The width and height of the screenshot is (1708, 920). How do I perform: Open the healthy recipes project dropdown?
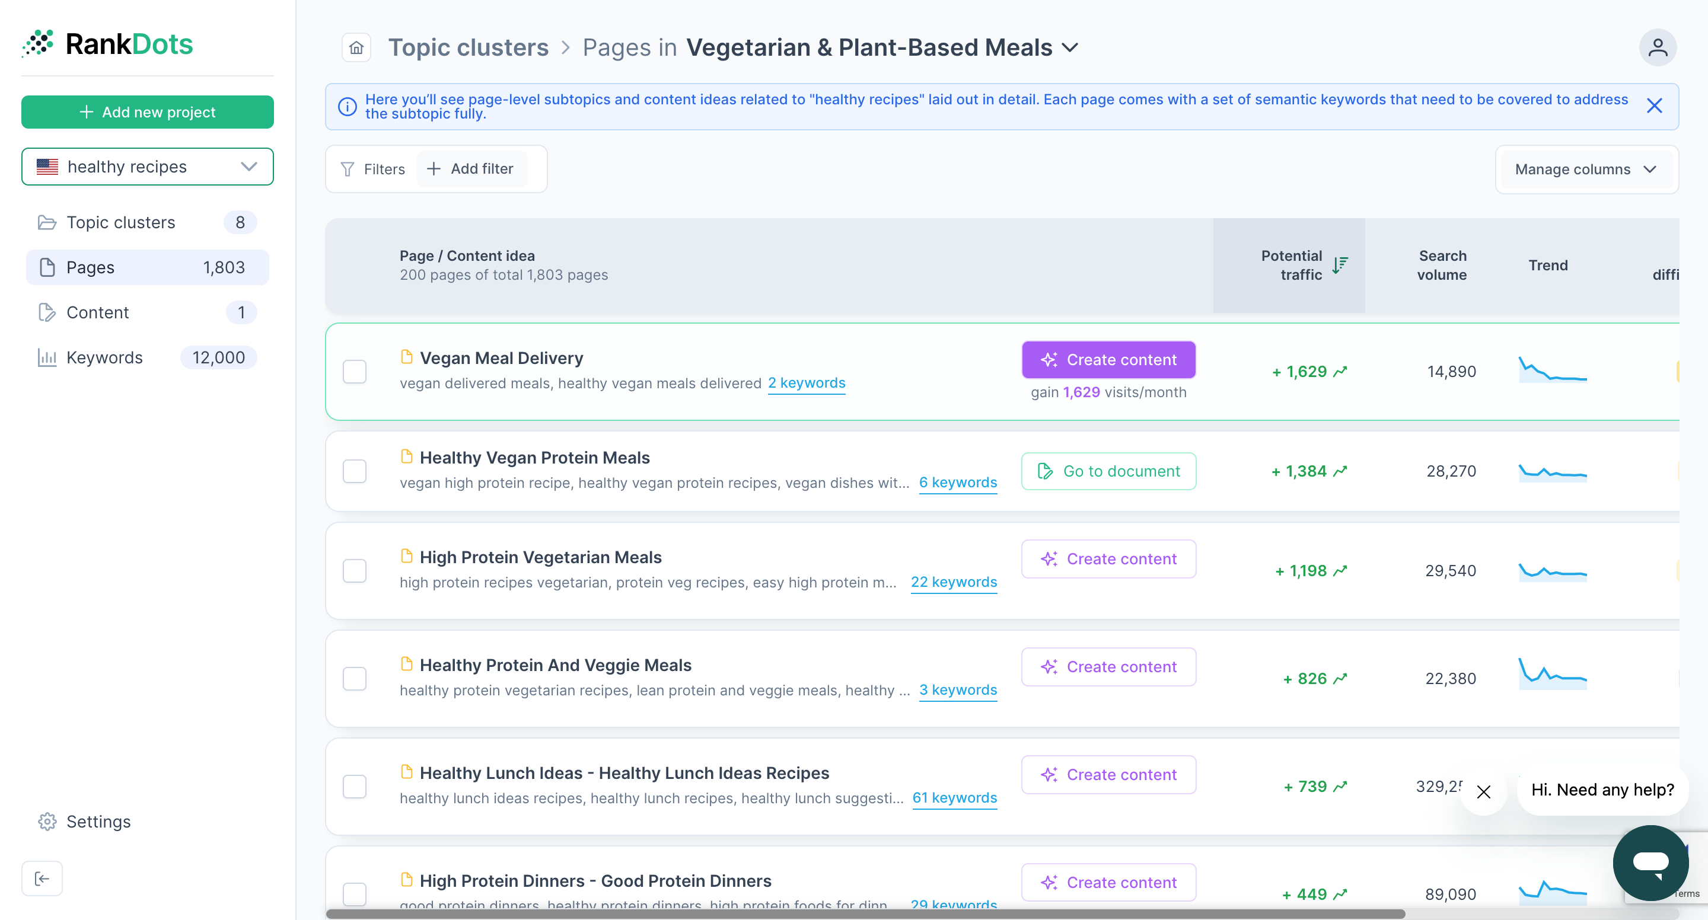click(147, 167)
